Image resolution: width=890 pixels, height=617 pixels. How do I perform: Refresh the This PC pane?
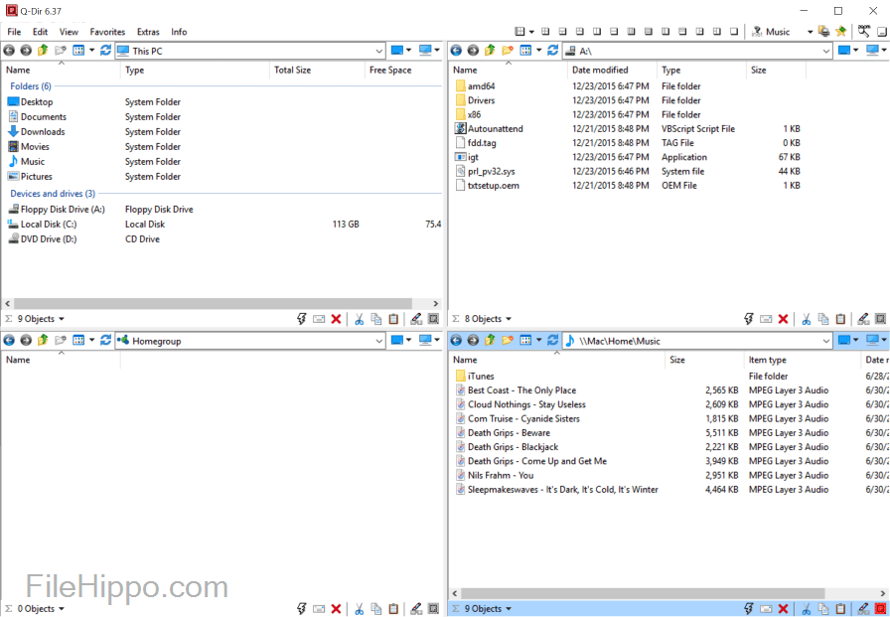[x=105, y=51]
